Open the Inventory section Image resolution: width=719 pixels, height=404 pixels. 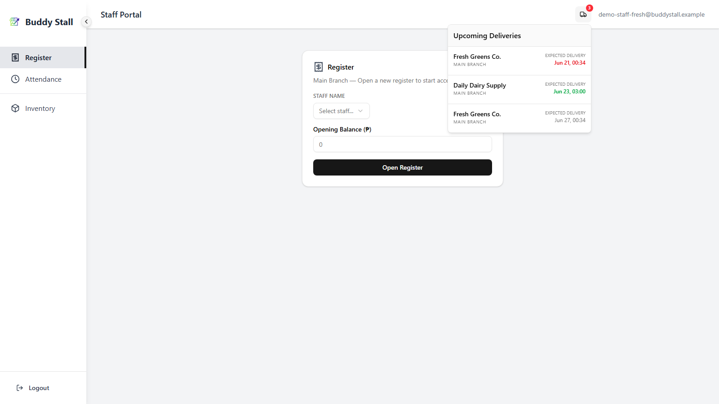(43, 108)
